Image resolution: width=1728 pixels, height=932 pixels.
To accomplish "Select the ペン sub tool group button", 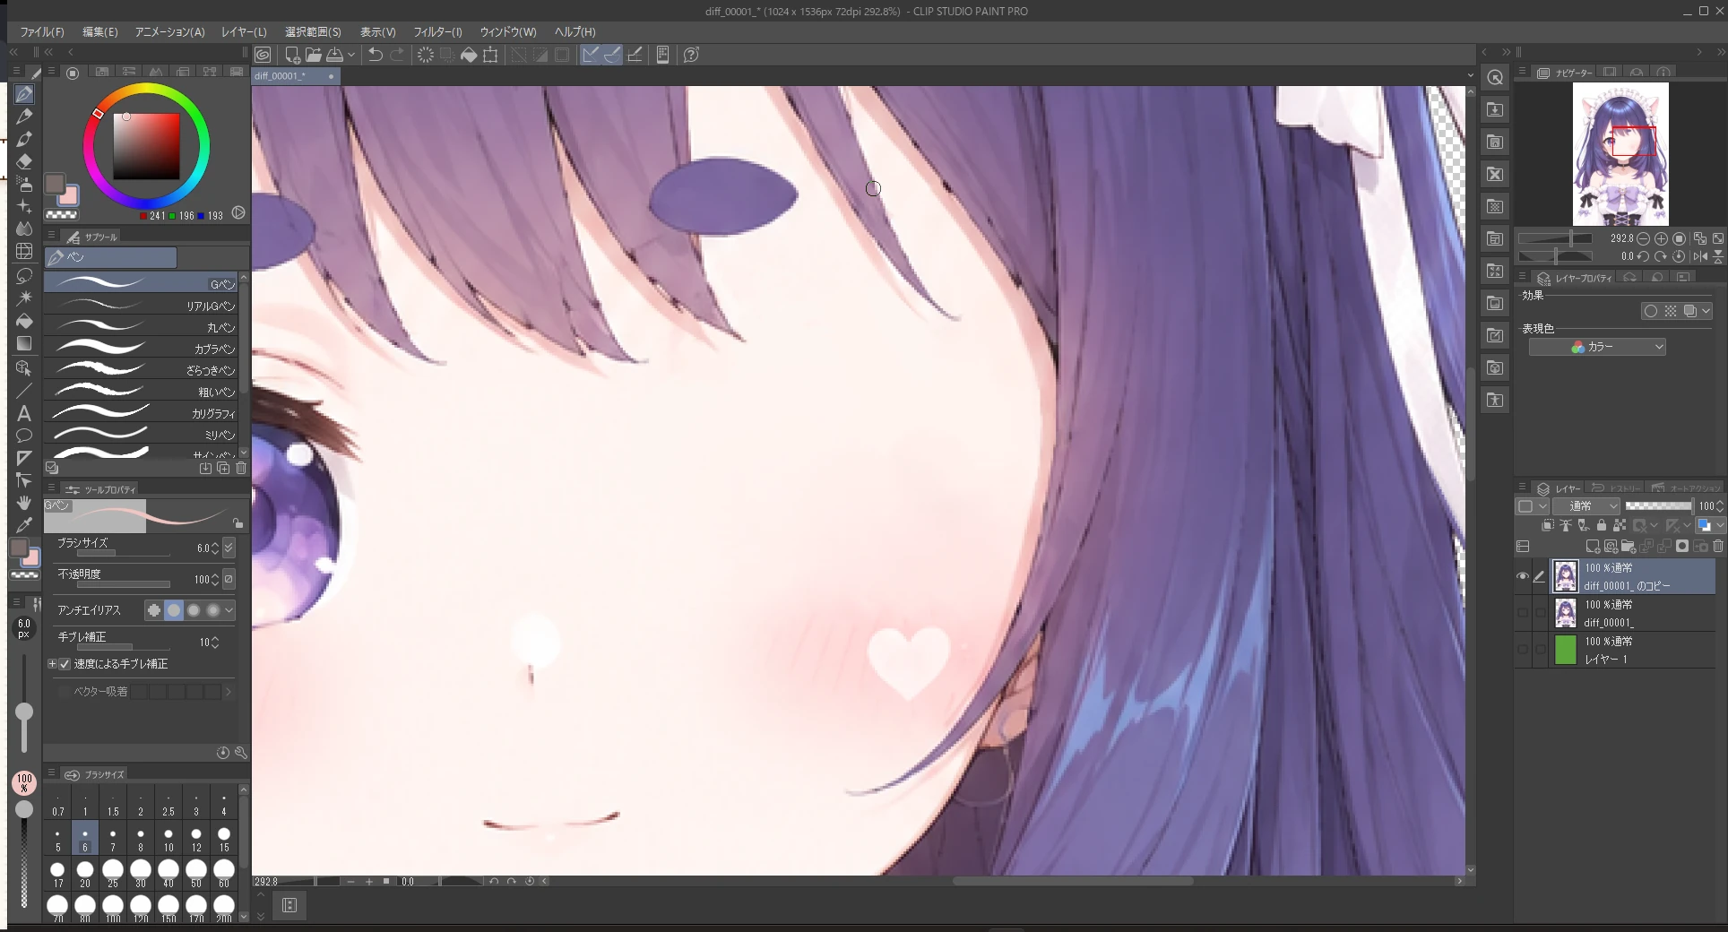I will (x=110, y=257).
